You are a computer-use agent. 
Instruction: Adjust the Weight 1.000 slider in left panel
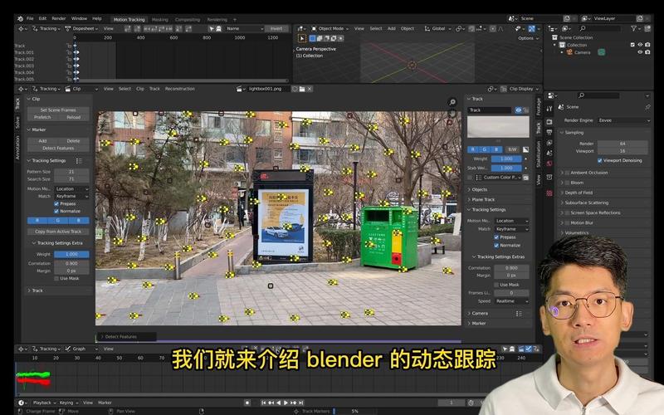pos(71,255)
